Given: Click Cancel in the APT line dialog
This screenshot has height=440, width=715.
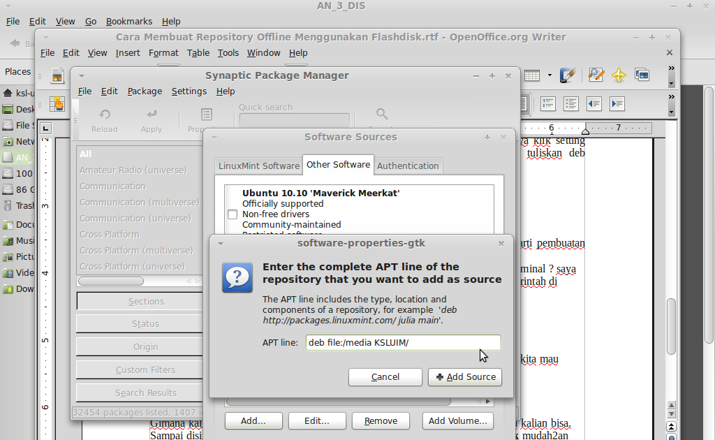Looking at the screenshot, I should [x=385, y=377].
